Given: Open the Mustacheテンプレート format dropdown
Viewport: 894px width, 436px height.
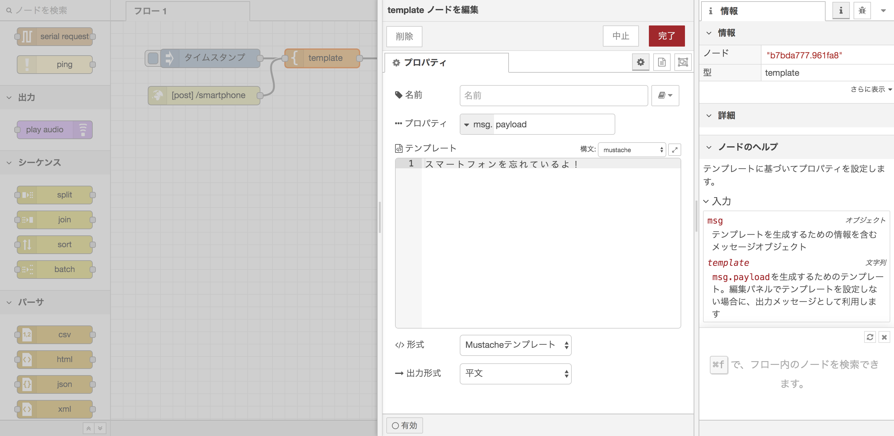Looking at the screenshot, I should (515, 345).
